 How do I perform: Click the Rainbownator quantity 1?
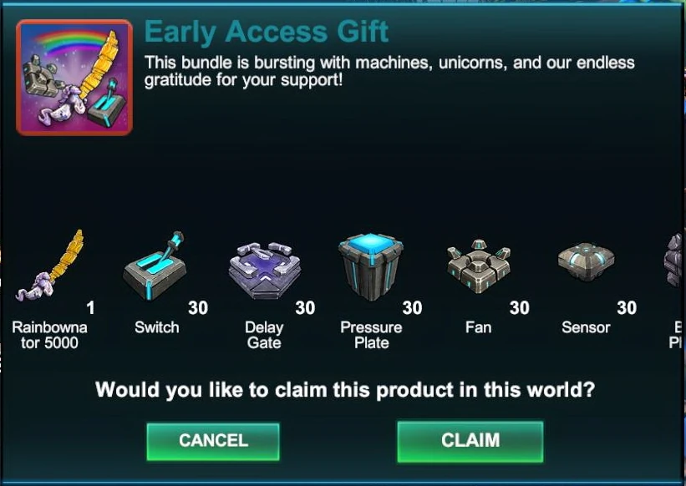(x=90, y=308)
